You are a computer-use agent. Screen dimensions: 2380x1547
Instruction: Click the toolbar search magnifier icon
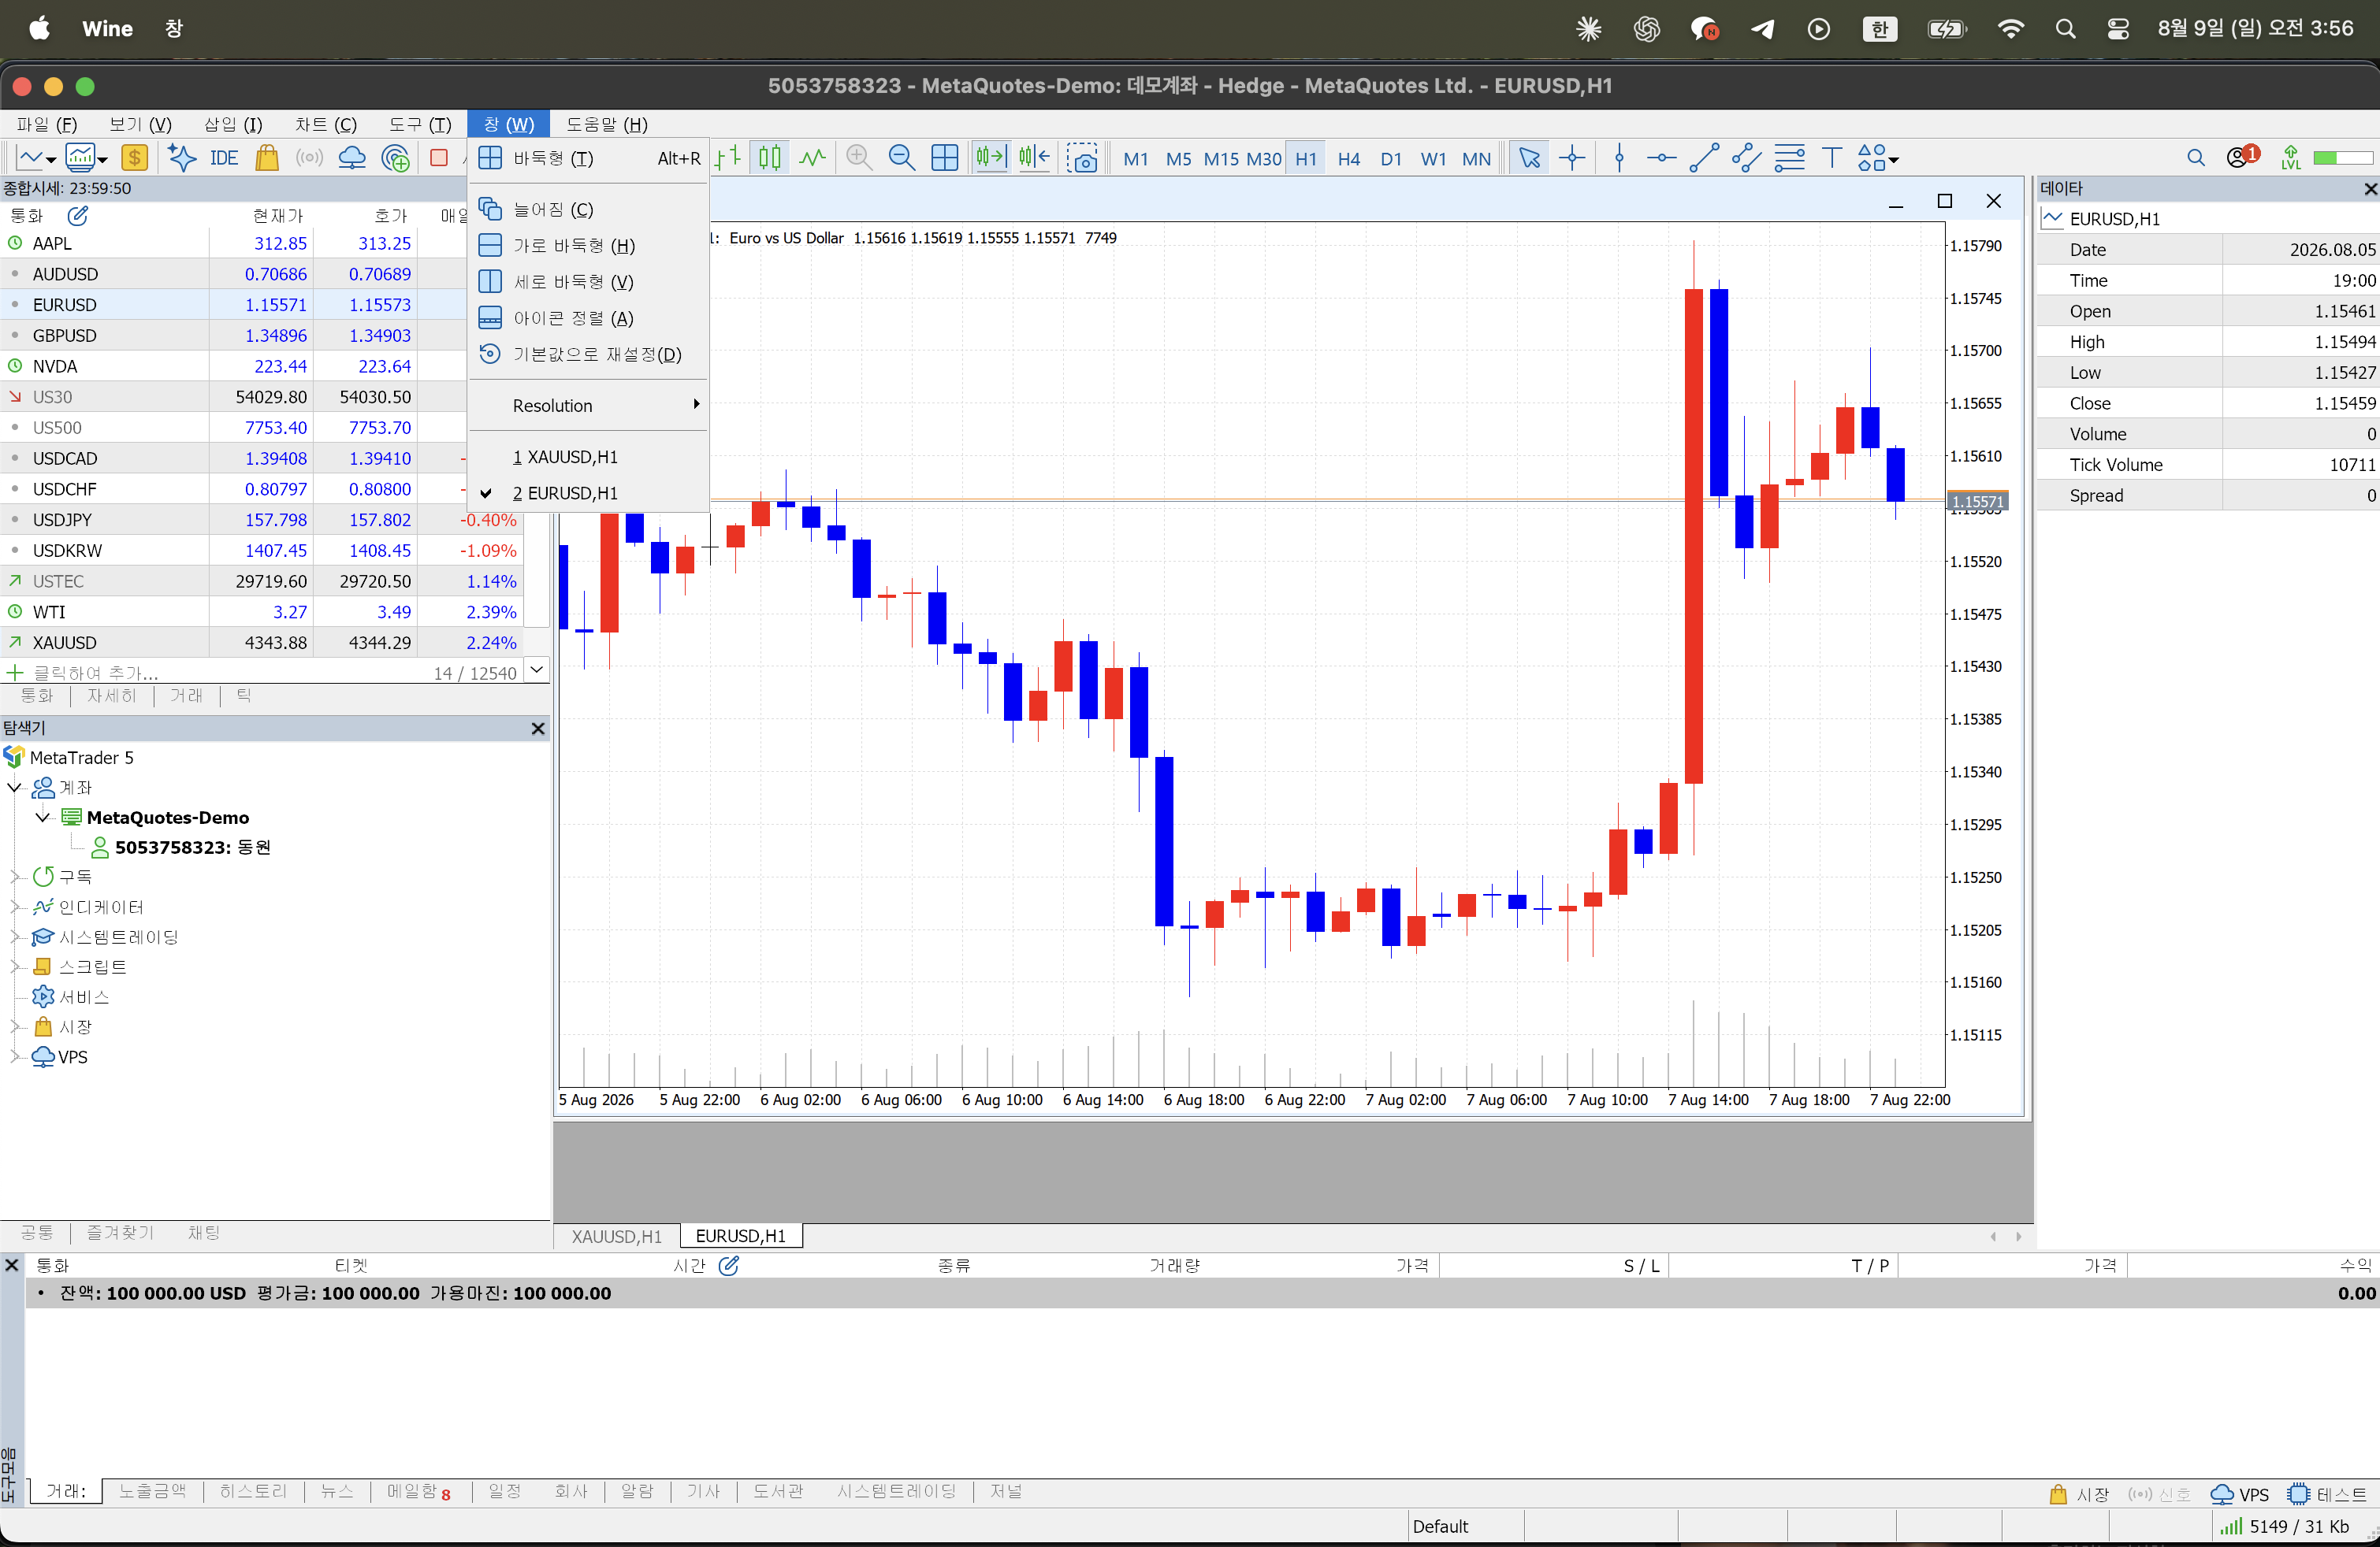(x=2196, y=158)
